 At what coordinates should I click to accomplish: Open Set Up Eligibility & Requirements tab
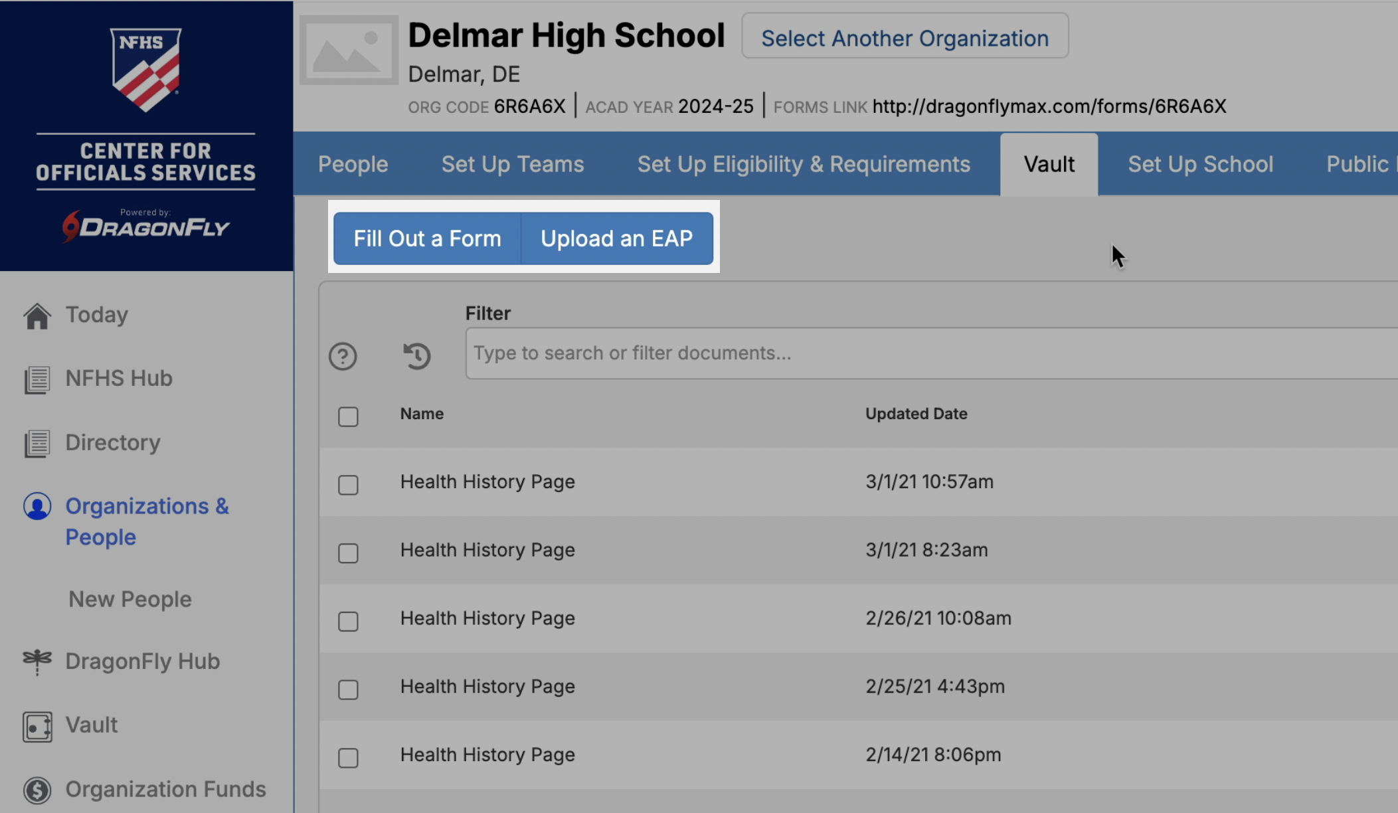(804, 164)
